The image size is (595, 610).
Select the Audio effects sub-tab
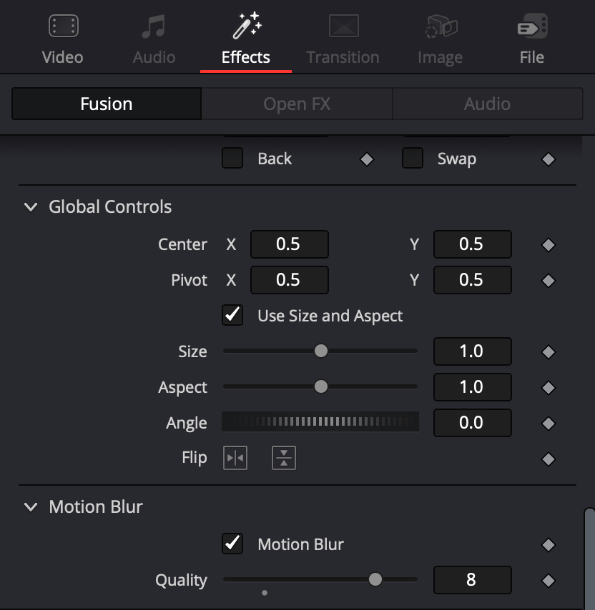488,104
